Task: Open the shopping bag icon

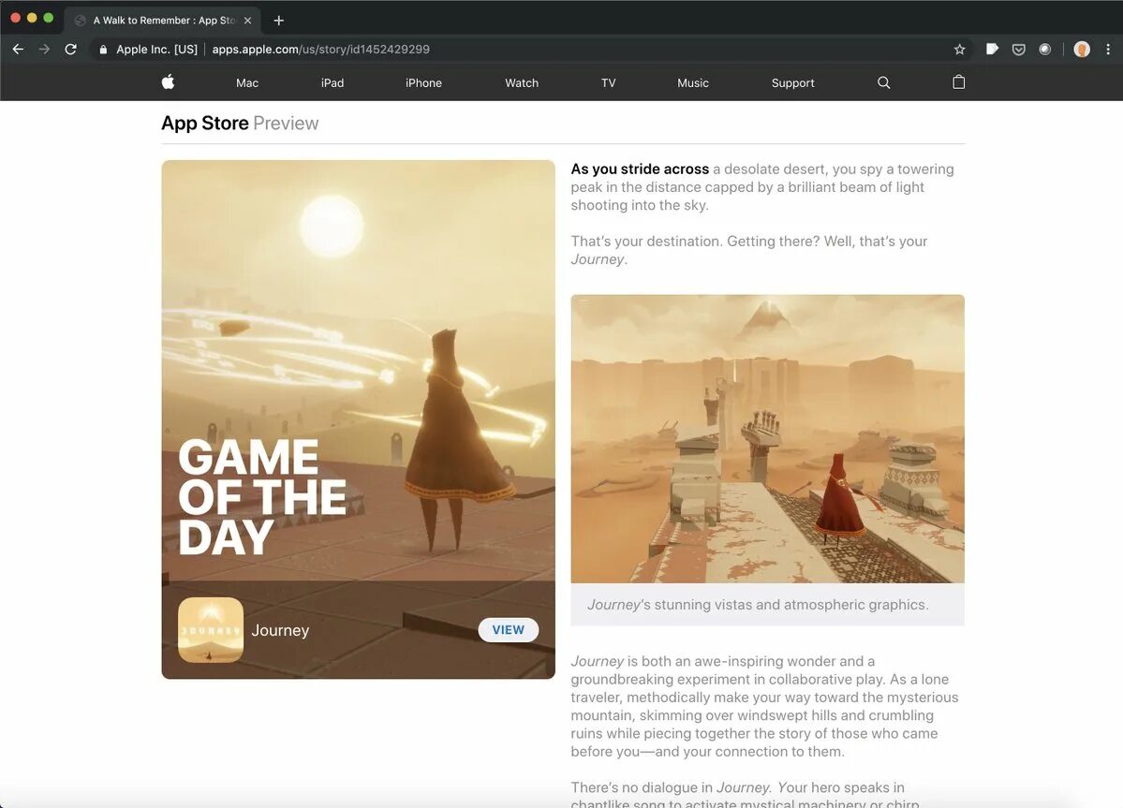Action: (959, 82)
